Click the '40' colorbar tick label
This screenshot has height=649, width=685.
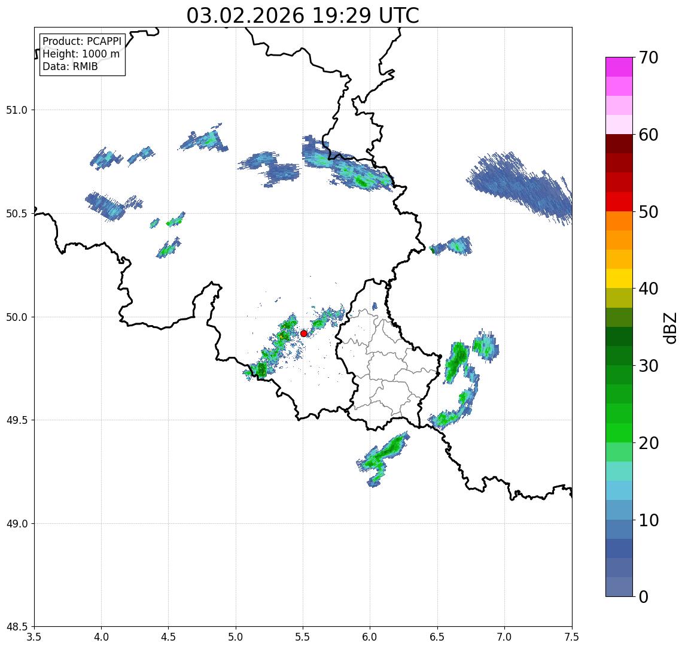click(649, 289)
